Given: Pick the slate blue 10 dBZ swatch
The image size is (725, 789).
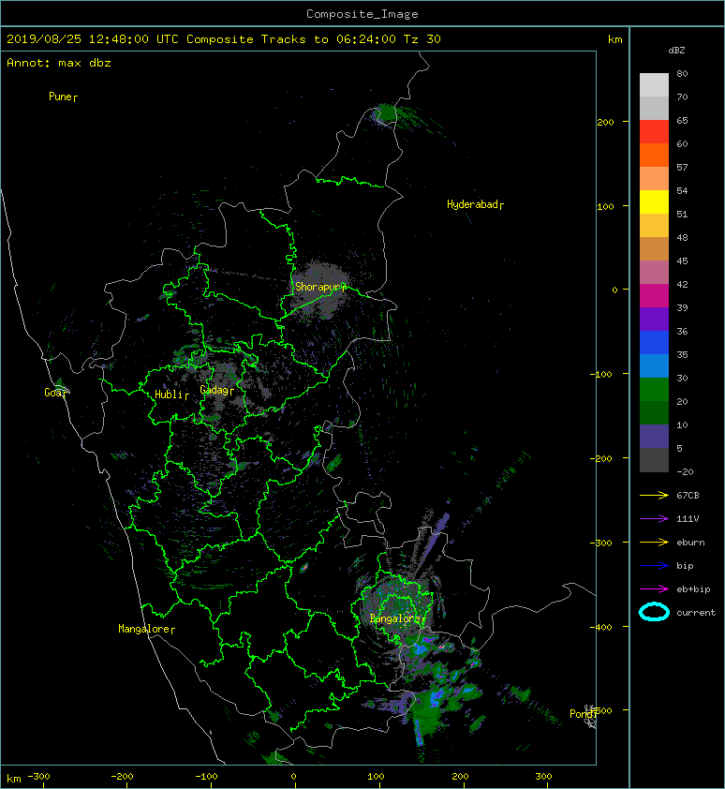Looking at the screenshot, I should pyautogui.click(x=654, y=436).
